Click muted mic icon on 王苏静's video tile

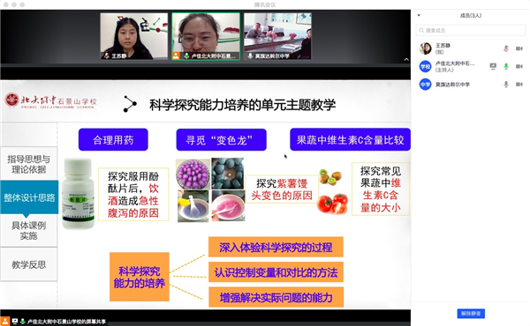107,56
